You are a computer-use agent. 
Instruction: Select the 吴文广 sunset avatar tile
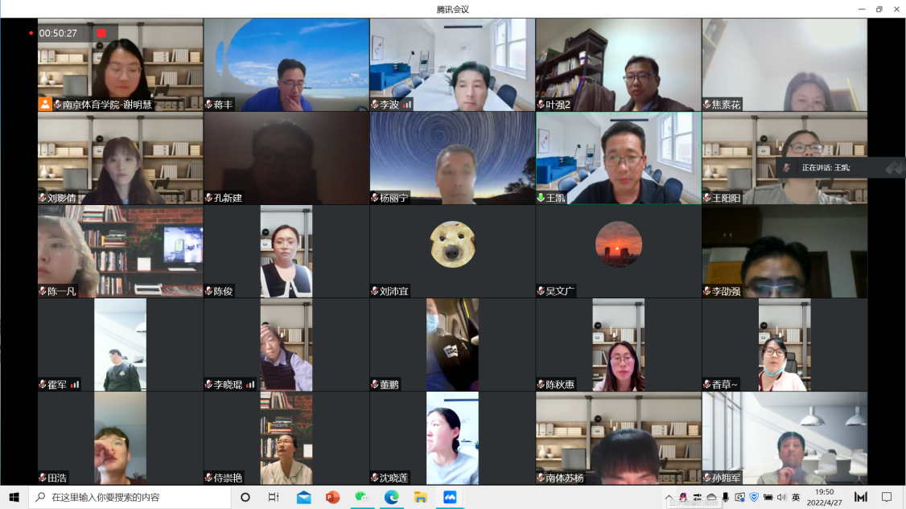[x=618, y=244]
